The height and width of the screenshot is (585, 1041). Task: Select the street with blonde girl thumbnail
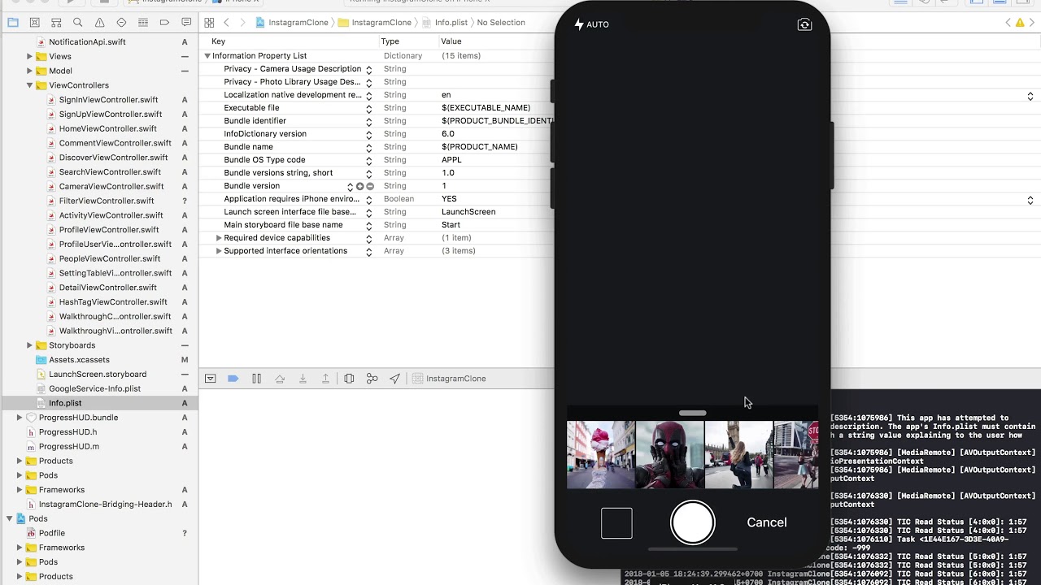coord(739,455)
